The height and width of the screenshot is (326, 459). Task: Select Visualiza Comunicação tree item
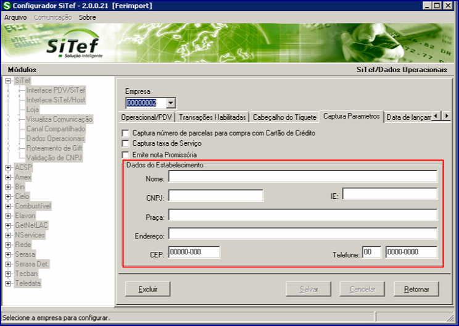pyautogui.click(x=59, y=119)
